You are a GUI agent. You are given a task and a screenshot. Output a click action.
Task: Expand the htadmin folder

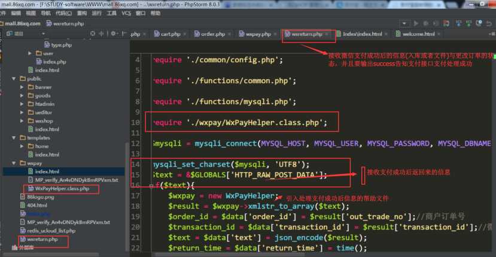tap(22, 103)
